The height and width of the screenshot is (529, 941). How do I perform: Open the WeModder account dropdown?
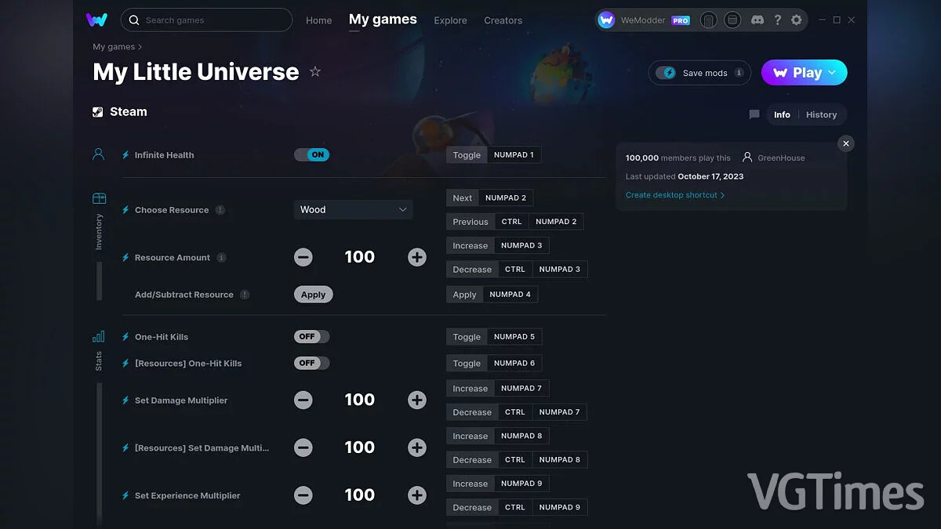tap(645, 20)
